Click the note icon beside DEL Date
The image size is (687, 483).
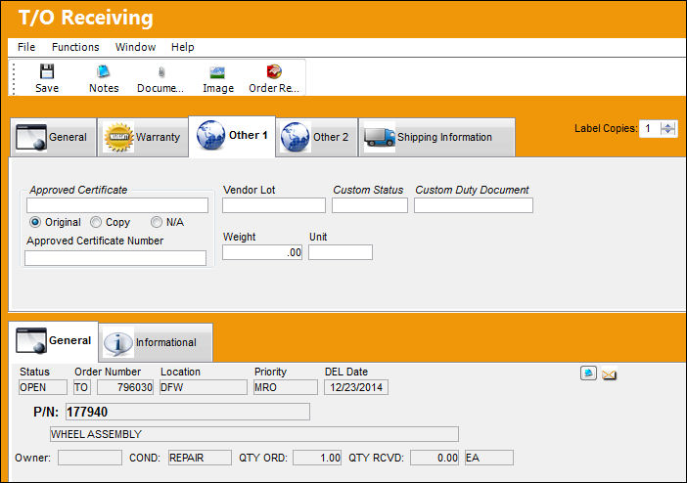click(x=588, y=373)
